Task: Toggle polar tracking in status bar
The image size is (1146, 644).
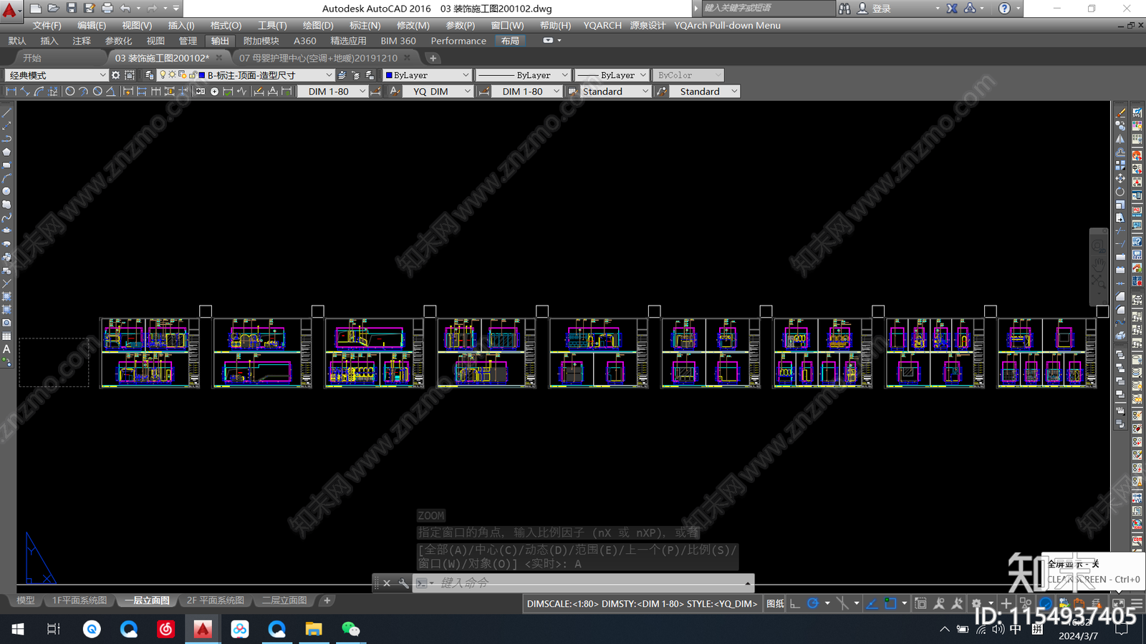Action: (812, 604)
